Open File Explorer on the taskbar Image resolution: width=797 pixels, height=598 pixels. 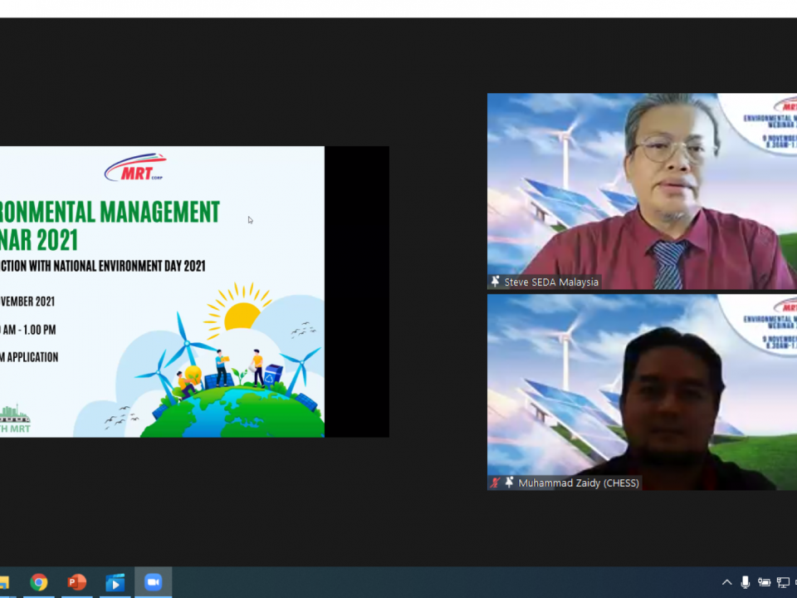point(4,582)
